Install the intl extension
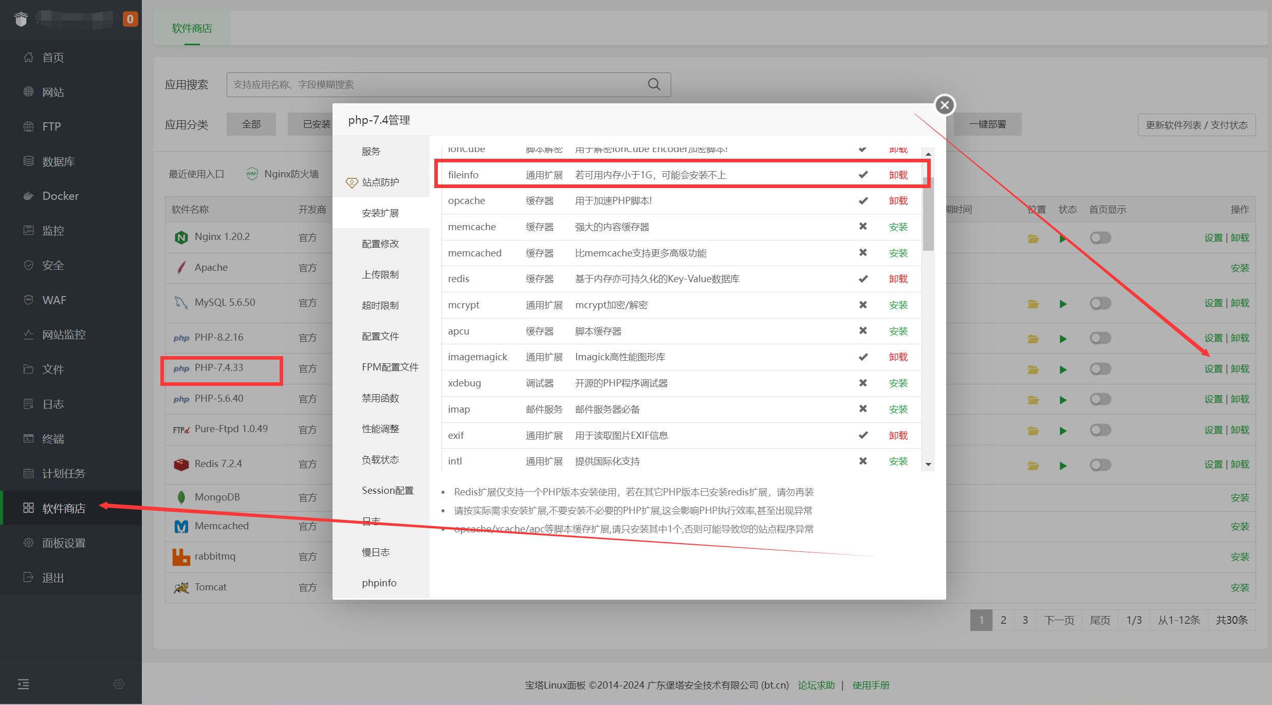Screen dimensions: 1272x705 click(898, 461)
